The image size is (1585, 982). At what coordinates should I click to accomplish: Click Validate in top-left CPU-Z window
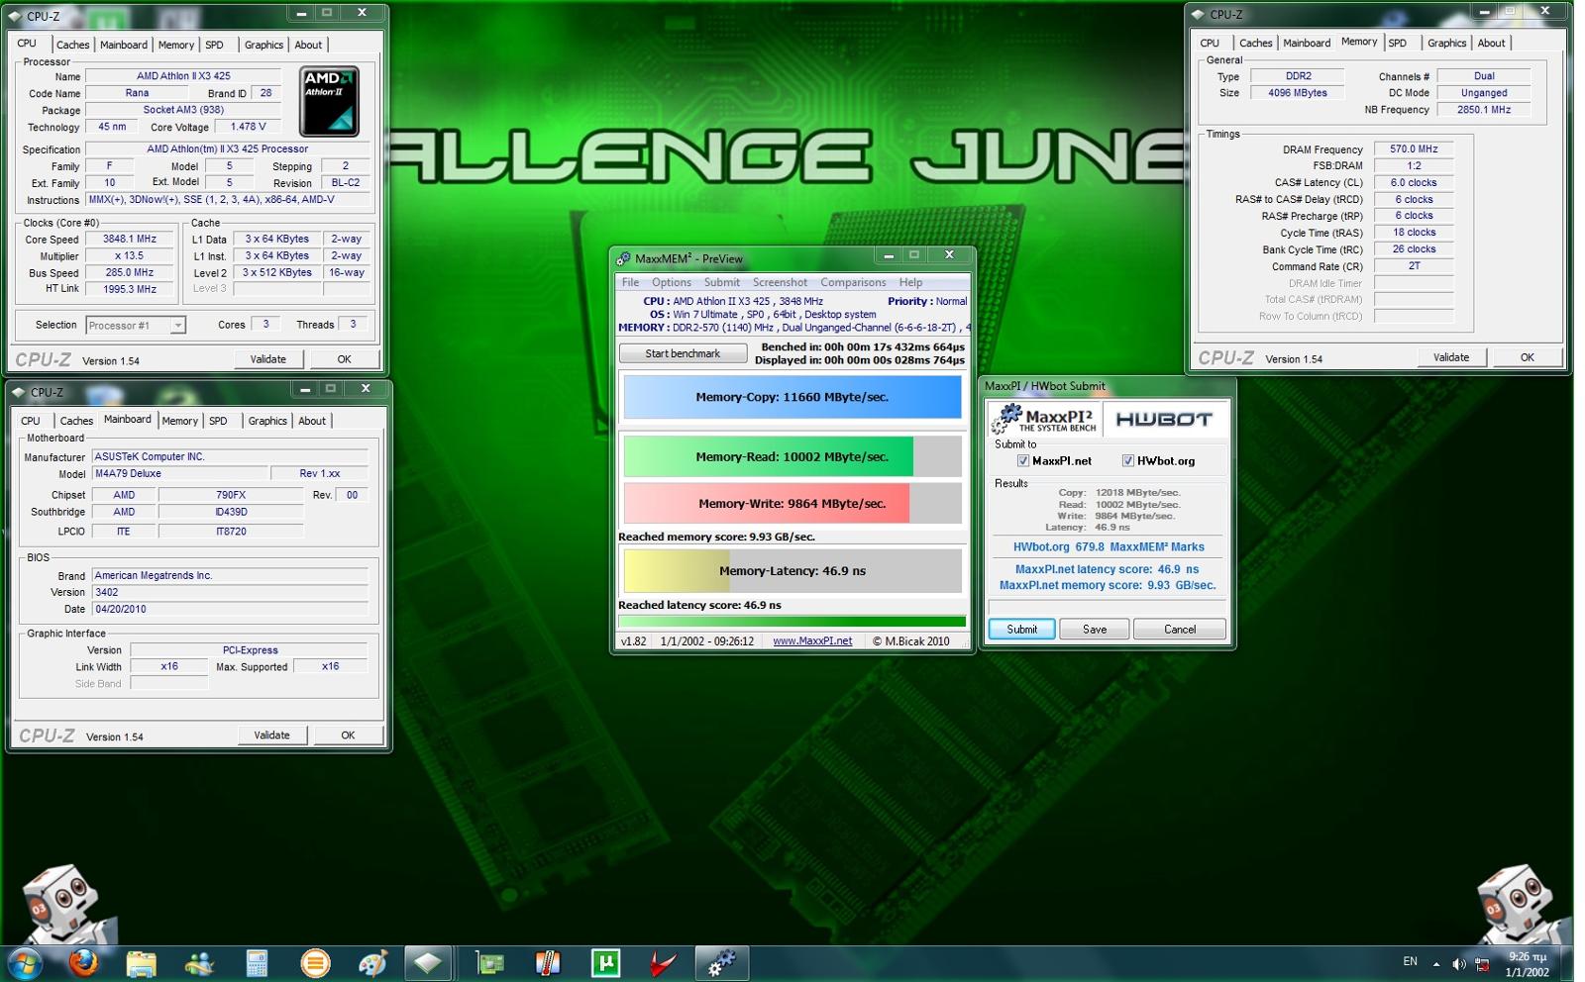click(x=267, y=359)
